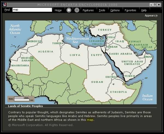Viewport: 164px width, 134px height.
Task: Click the QATAR label on map
Action: (x=147, y=47)
